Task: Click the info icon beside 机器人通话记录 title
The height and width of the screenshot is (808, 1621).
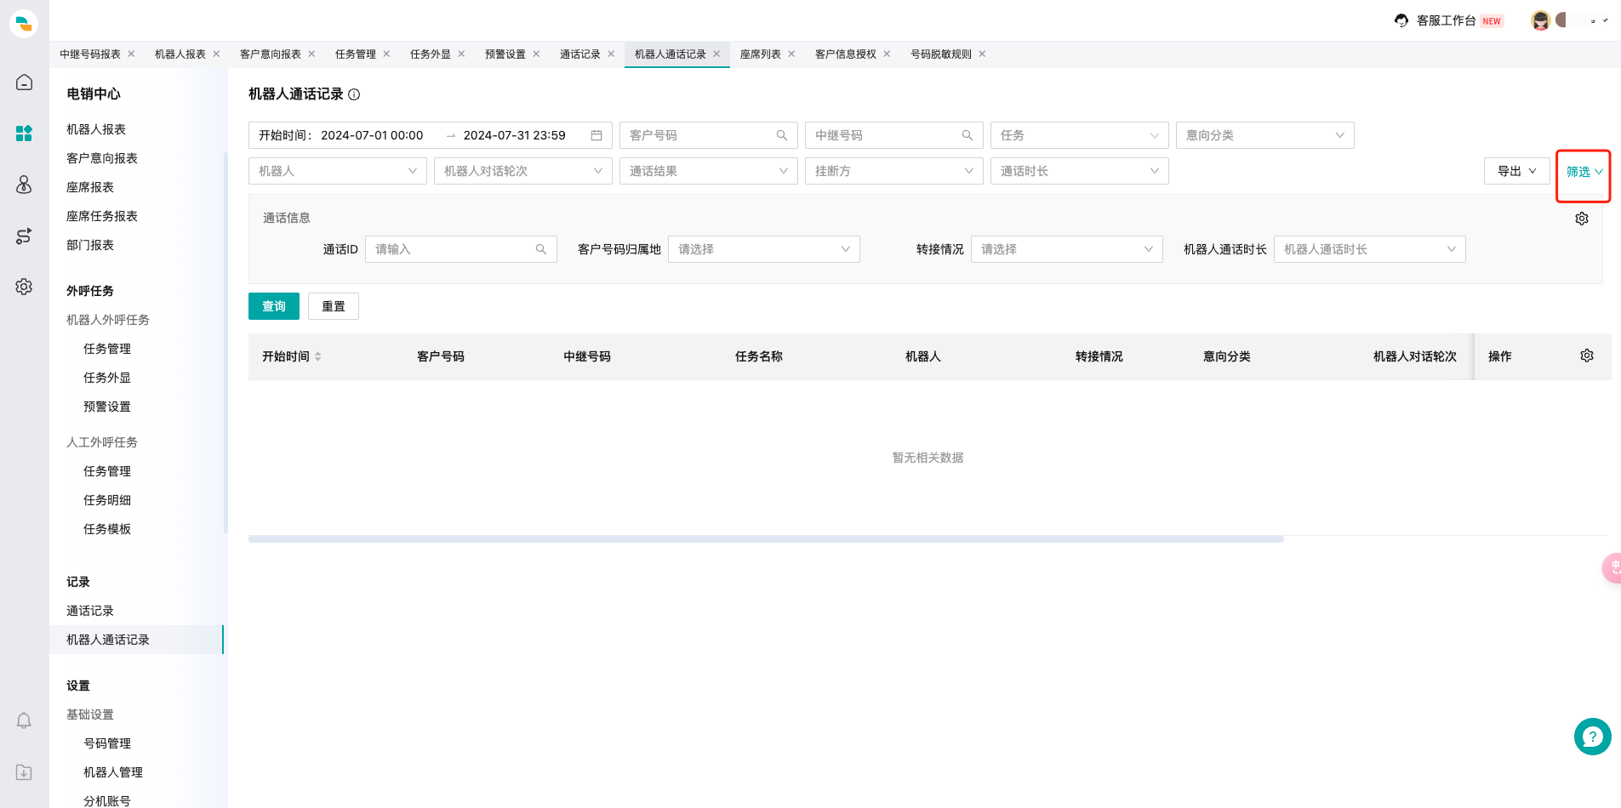Action: click(354, 94)
